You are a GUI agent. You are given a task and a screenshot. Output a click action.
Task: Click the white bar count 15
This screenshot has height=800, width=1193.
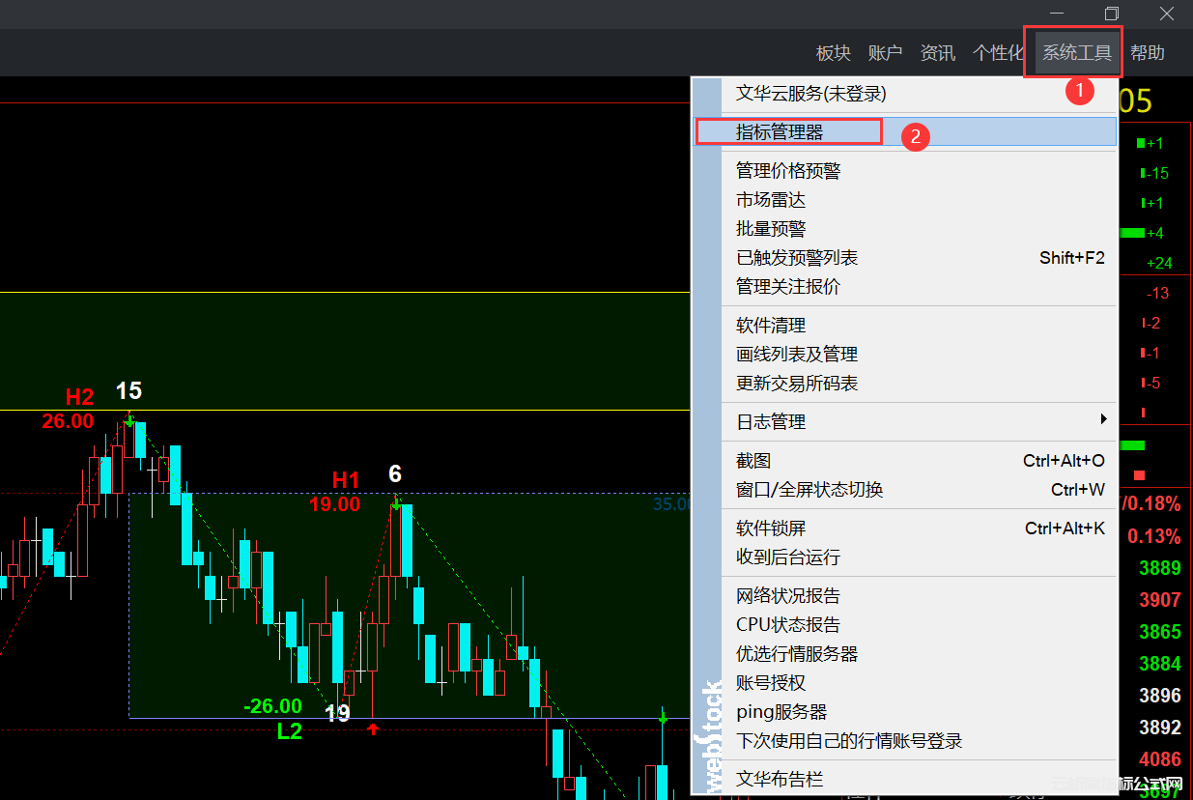click(x=128, y=391)
